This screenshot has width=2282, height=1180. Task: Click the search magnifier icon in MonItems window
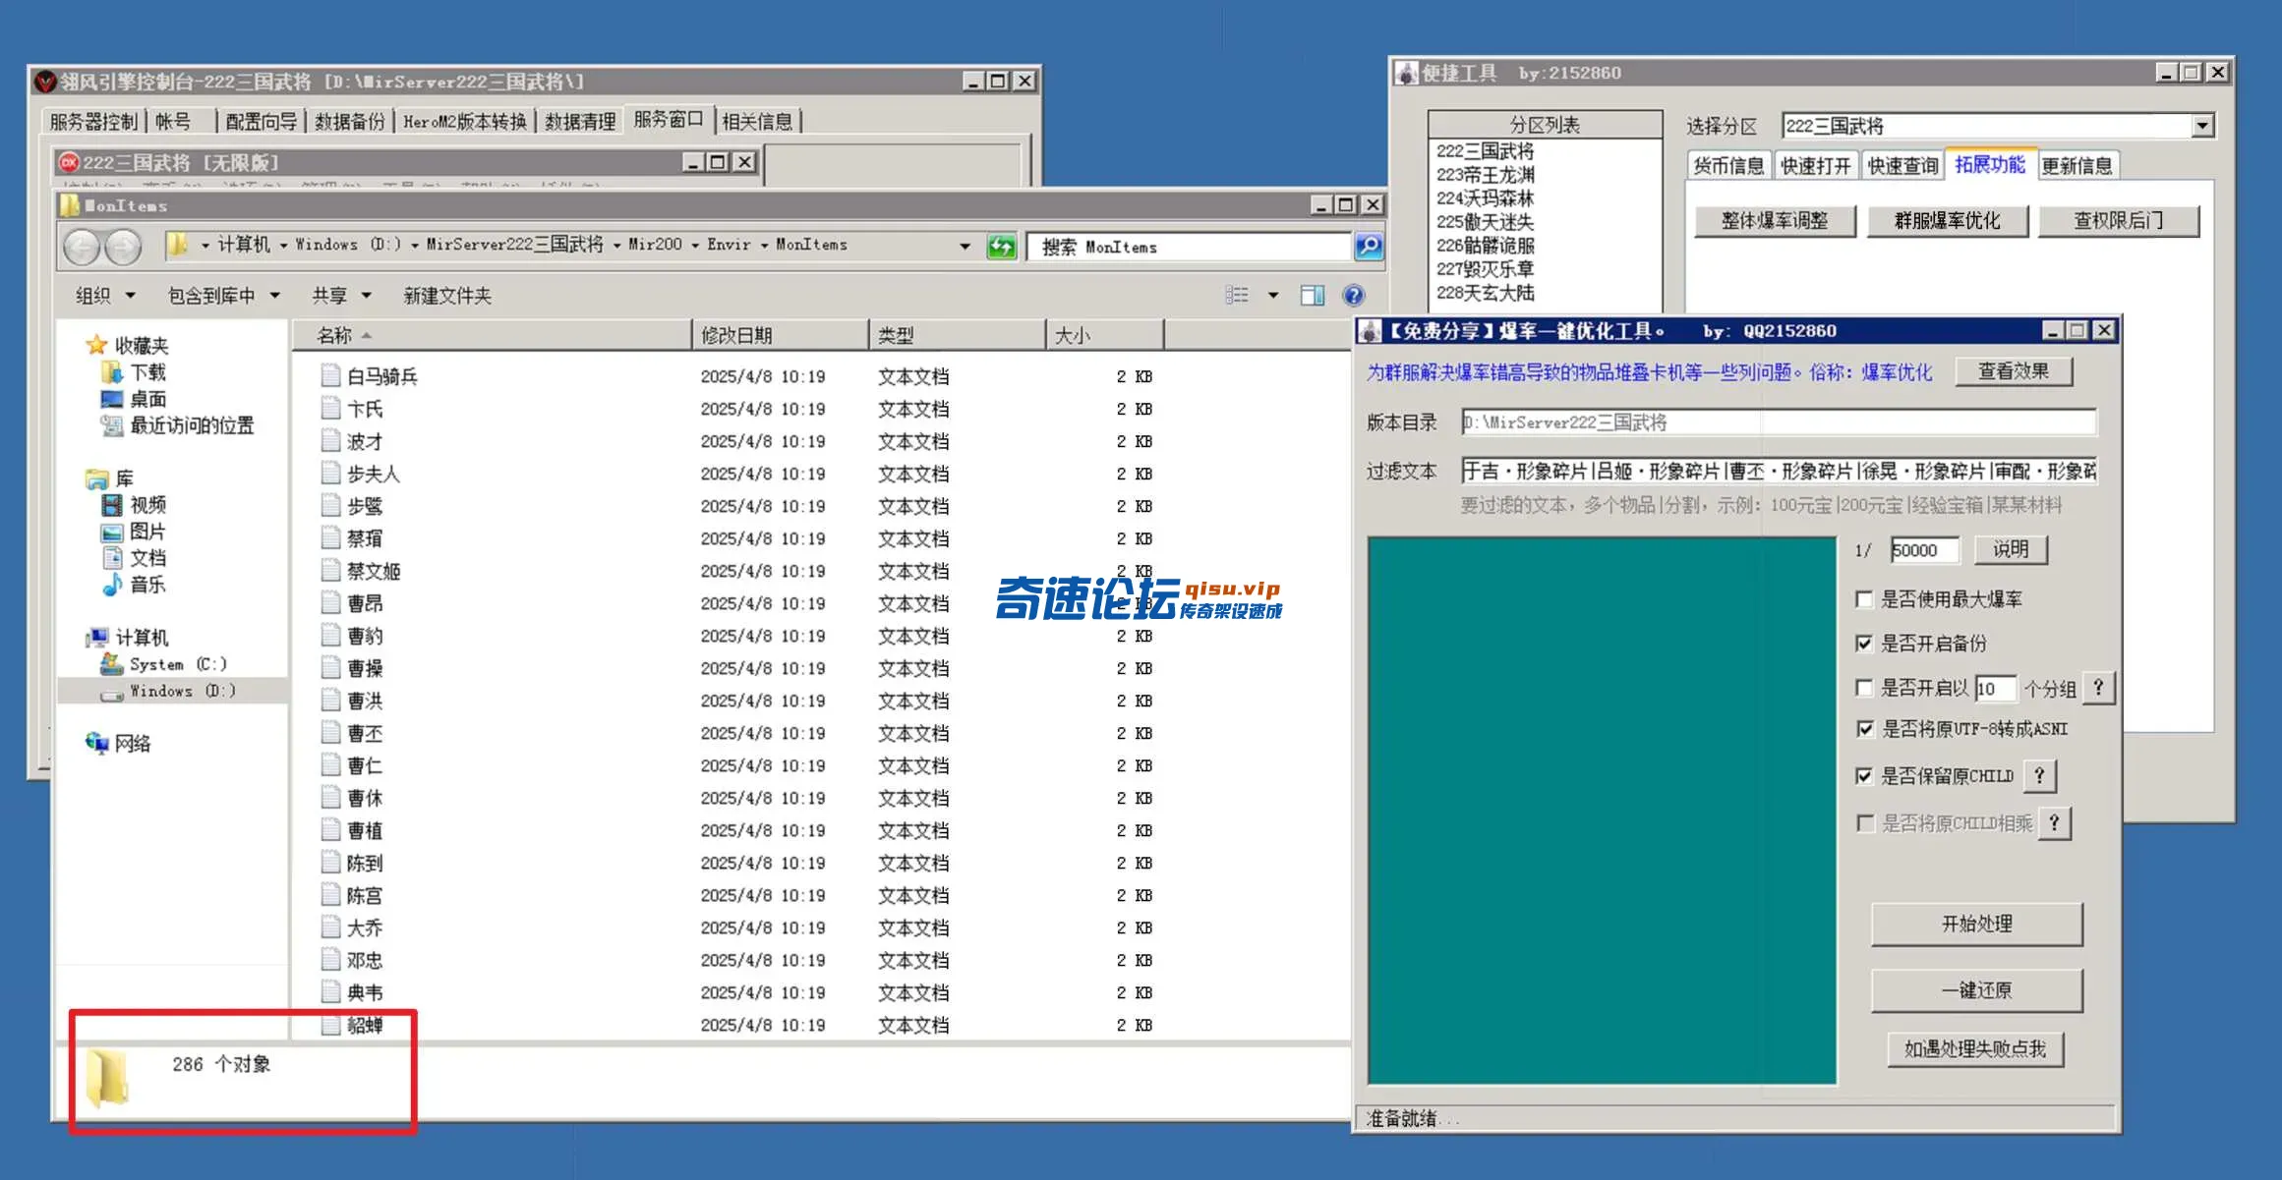pos(1369,247)
